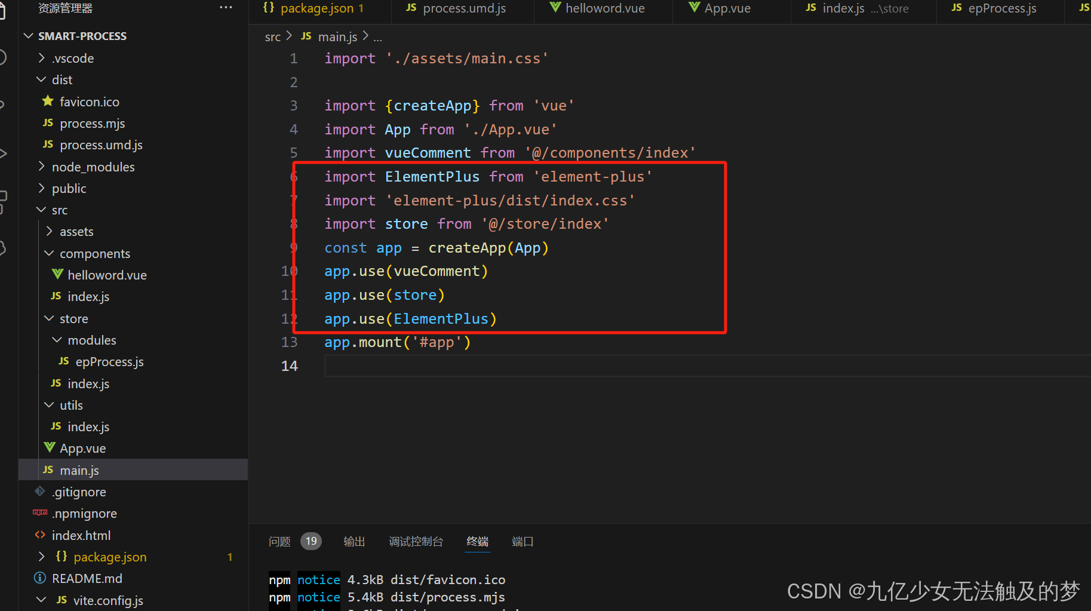Open the .gitignore file
This screenshot has height=611, width=1091.
tap(79, 492)
